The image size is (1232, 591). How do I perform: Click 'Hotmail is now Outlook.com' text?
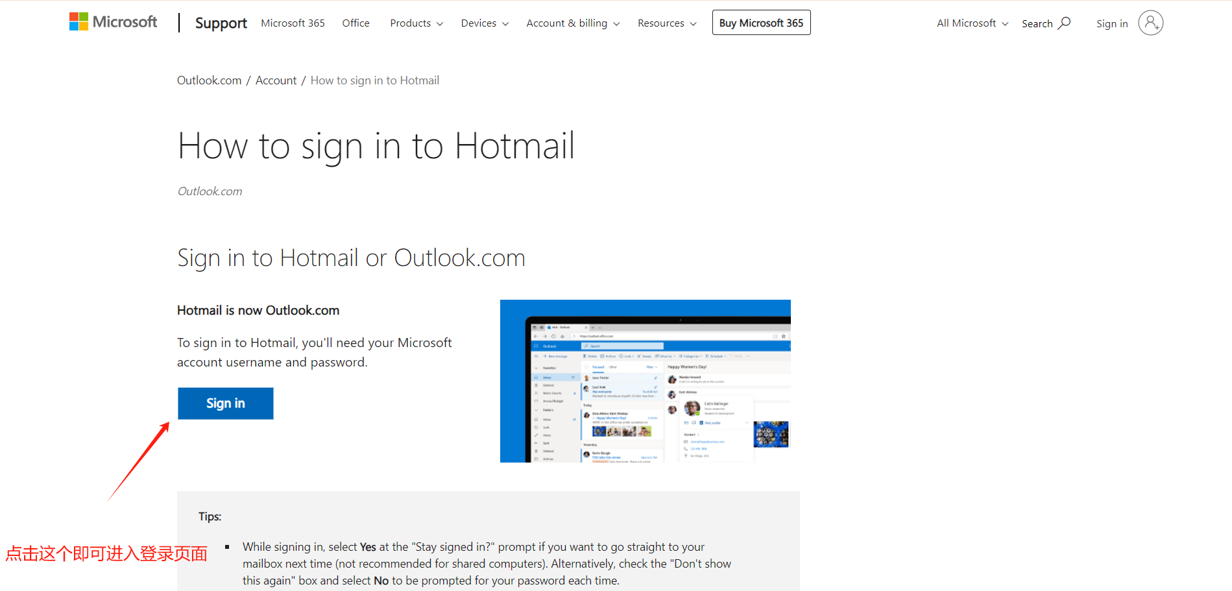258,310
